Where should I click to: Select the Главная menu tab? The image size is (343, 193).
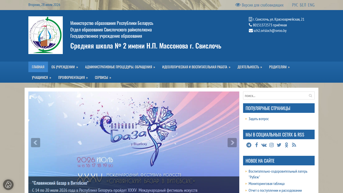click(x=38, y=67)
